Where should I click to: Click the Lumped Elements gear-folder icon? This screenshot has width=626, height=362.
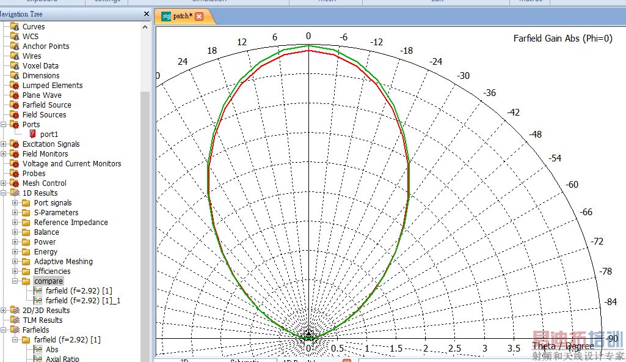click(15, 86)
